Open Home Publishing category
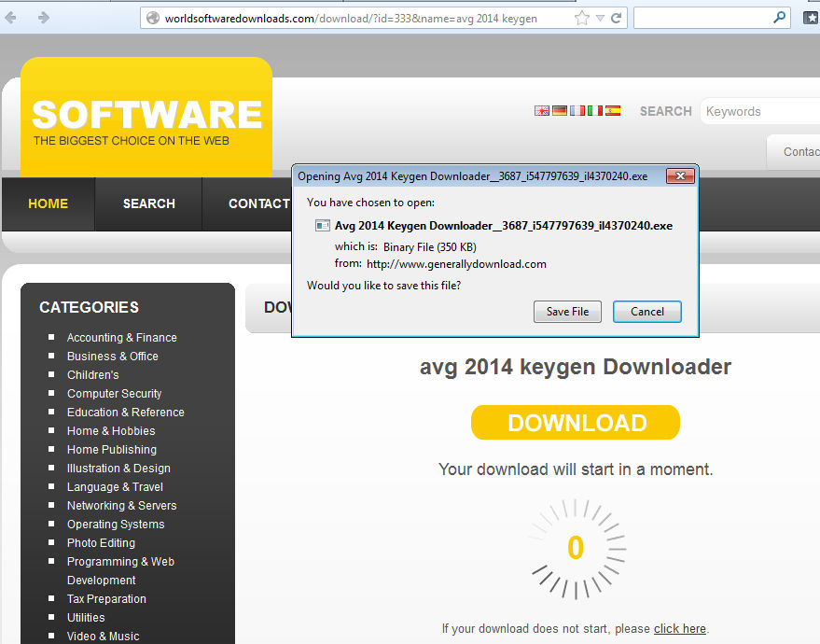The width and height of the screenshot is (820, 644). [x=112, y=449]
